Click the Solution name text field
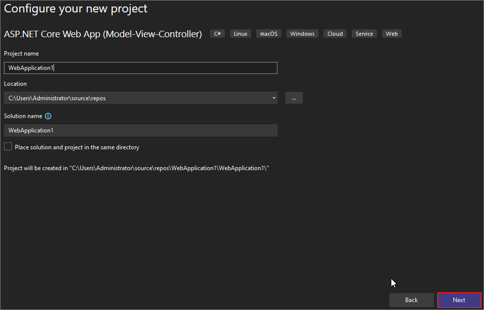 tap(141, 130)
